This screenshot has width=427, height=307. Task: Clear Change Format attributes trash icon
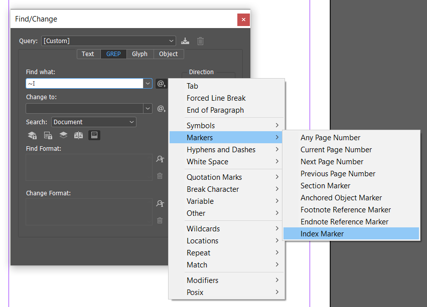pyautogui.click(x=160, y=220)
